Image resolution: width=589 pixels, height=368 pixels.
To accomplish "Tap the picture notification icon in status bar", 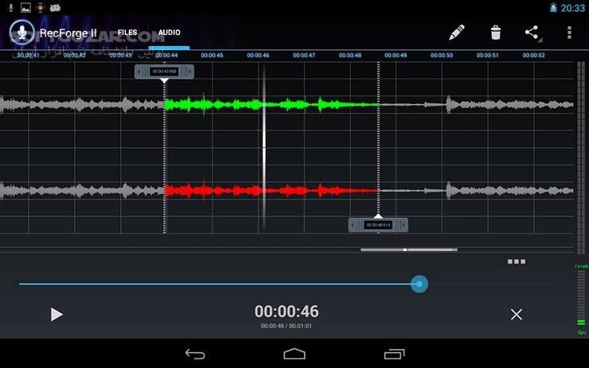I will click(25, 7).
